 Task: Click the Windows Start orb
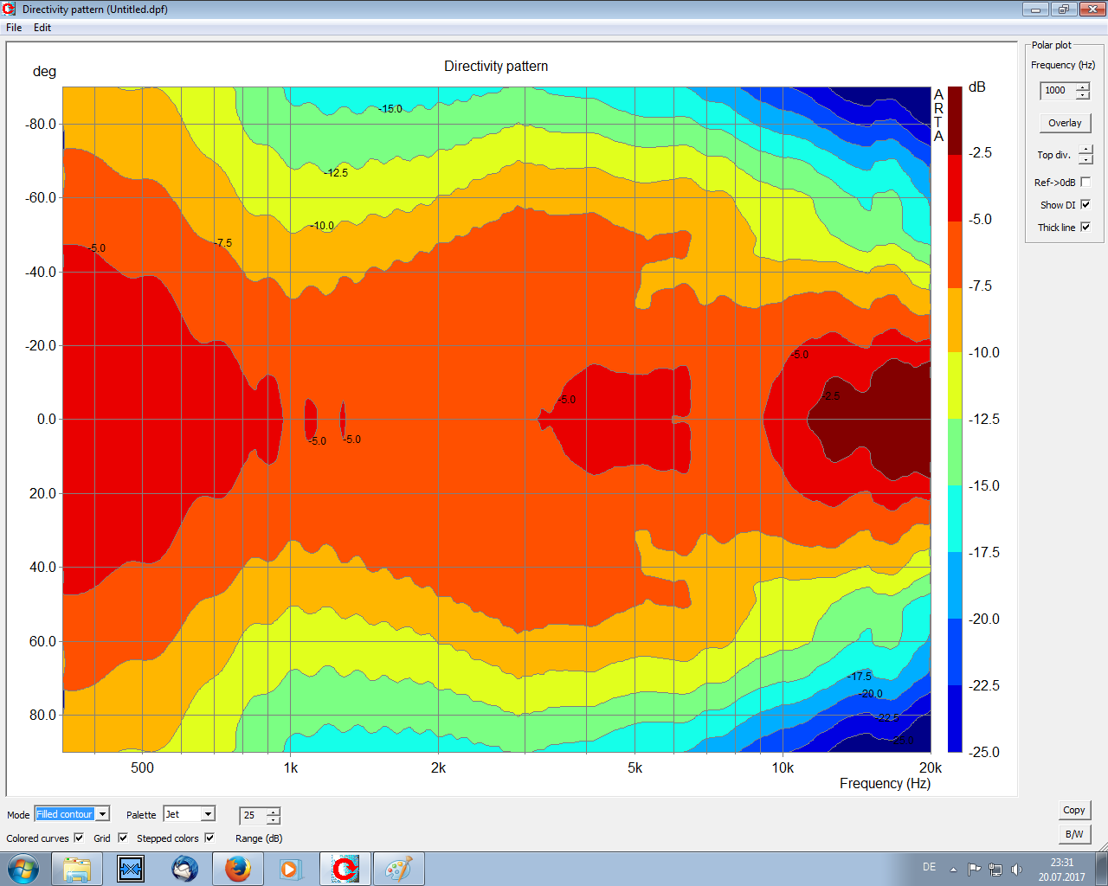click(23, 868)
